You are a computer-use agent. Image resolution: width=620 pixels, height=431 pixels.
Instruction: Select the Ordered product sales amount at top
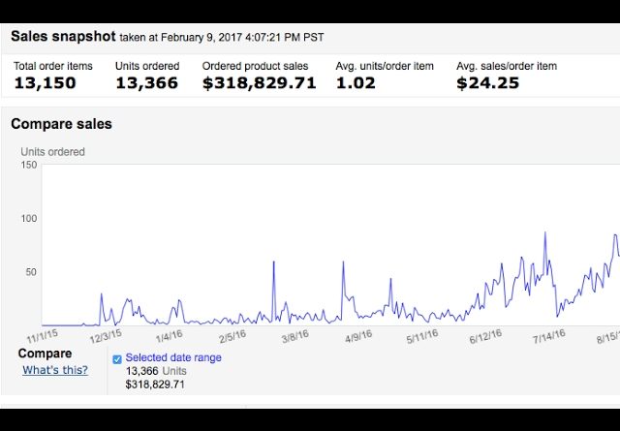point(259,82)
